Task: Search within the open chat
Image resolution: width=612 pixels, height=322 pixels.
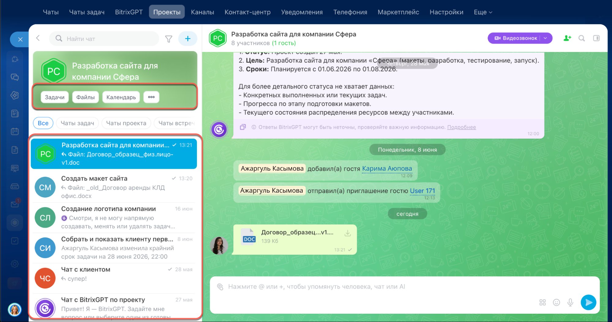Action: coord(582,38)
